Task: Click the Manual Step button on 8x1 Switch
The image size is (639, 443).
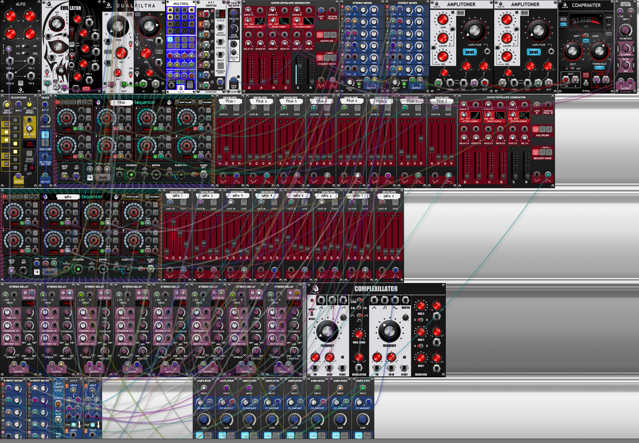Action: click(x=221, y=66)
